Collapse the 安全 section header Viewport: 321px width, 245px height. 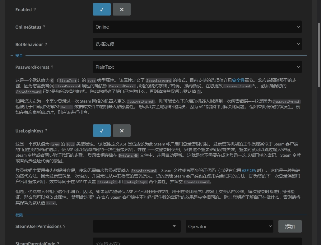(19, 56)
